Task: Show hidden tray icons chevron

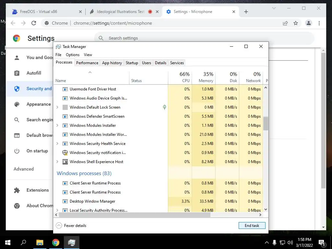Action: point(267,243)
